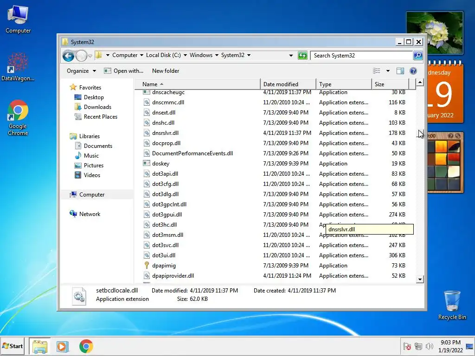Open the Computer desktop icon
This screenshot has width=475, height=356.
click(x=18, y=19)
